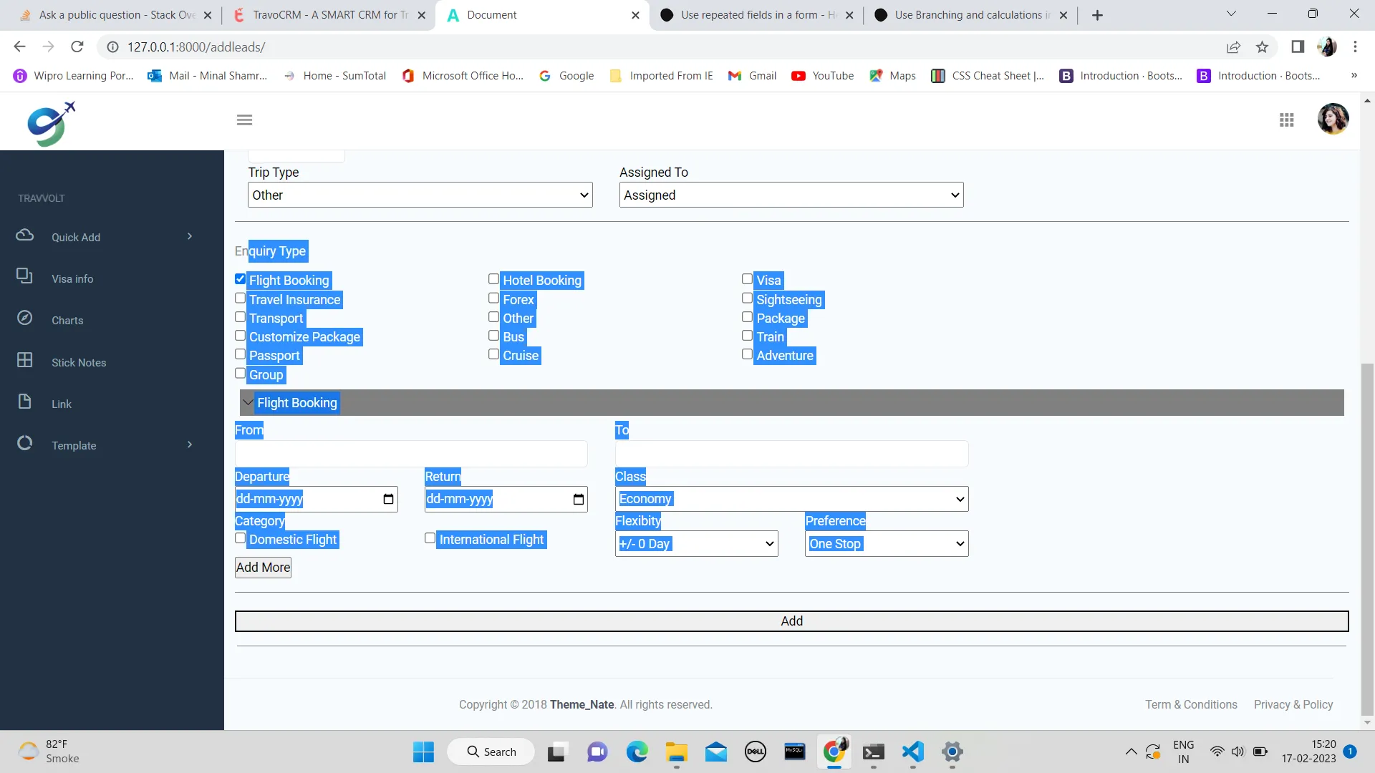Click the user profile avatar

click(1333, 119)
